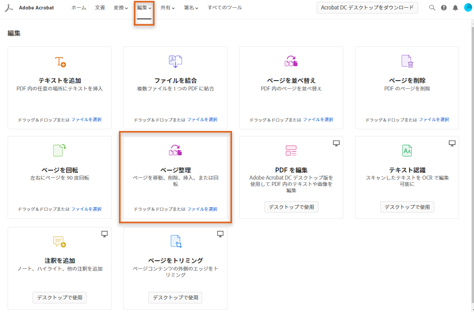This screenshot has height=312, width=474.
Task: Click the PDF を編集 tool icon
Action: point(291,151)
